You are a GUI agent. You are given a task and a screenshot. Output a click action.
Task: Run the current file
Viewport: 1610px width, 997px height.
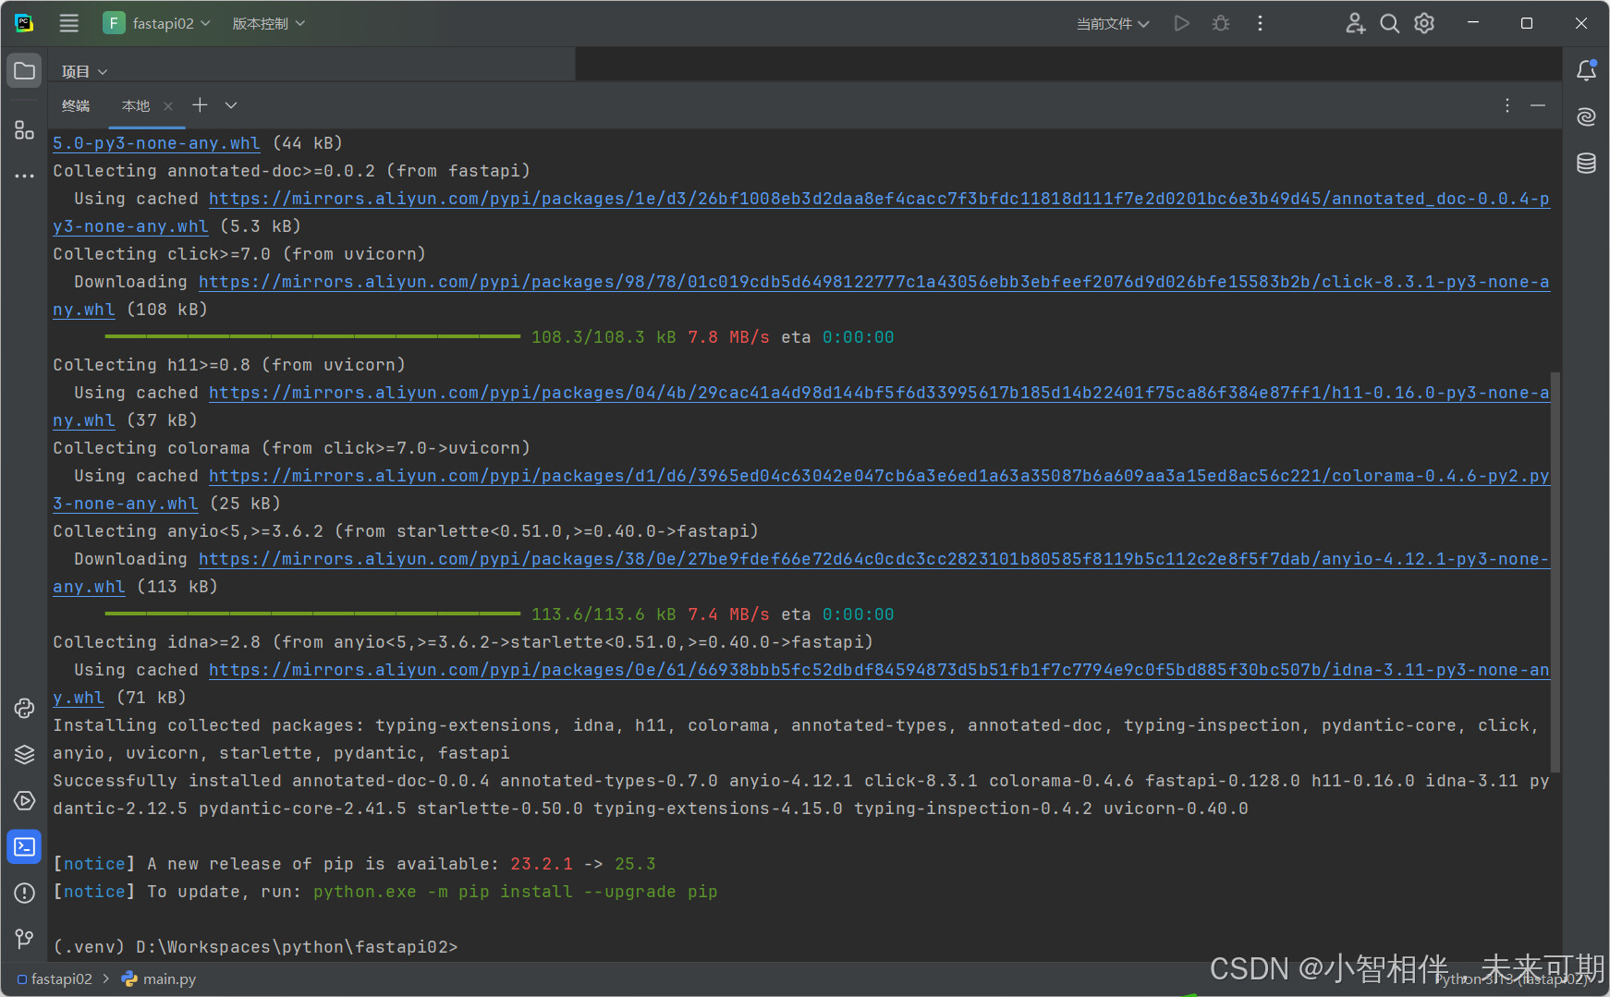(1181, 23)
